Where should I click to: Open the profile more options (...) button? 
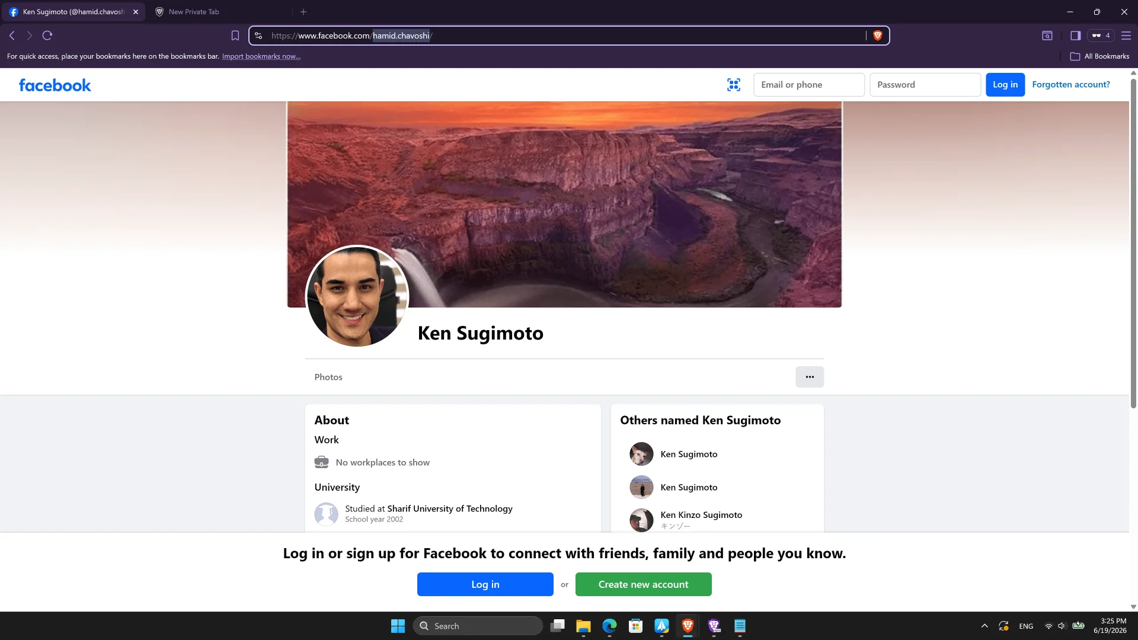[810, 377]
